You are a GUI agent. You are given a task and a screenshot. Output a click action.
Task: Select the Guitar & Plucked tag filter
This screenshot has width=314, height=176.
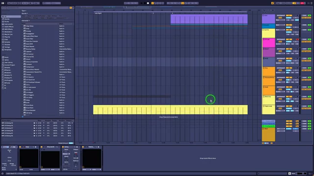point(39,16)
